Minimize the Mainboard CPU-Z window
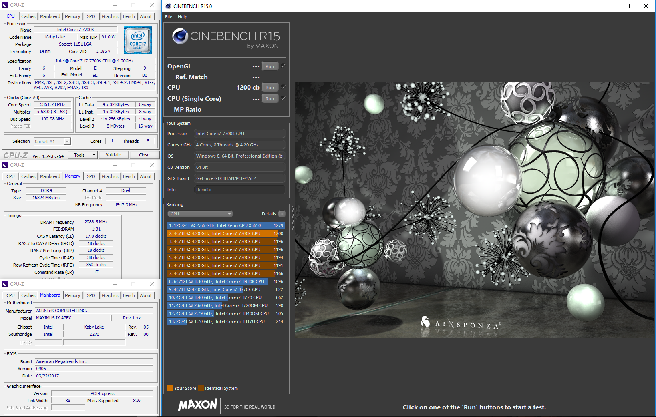656x417 pixels. (115, 284)
